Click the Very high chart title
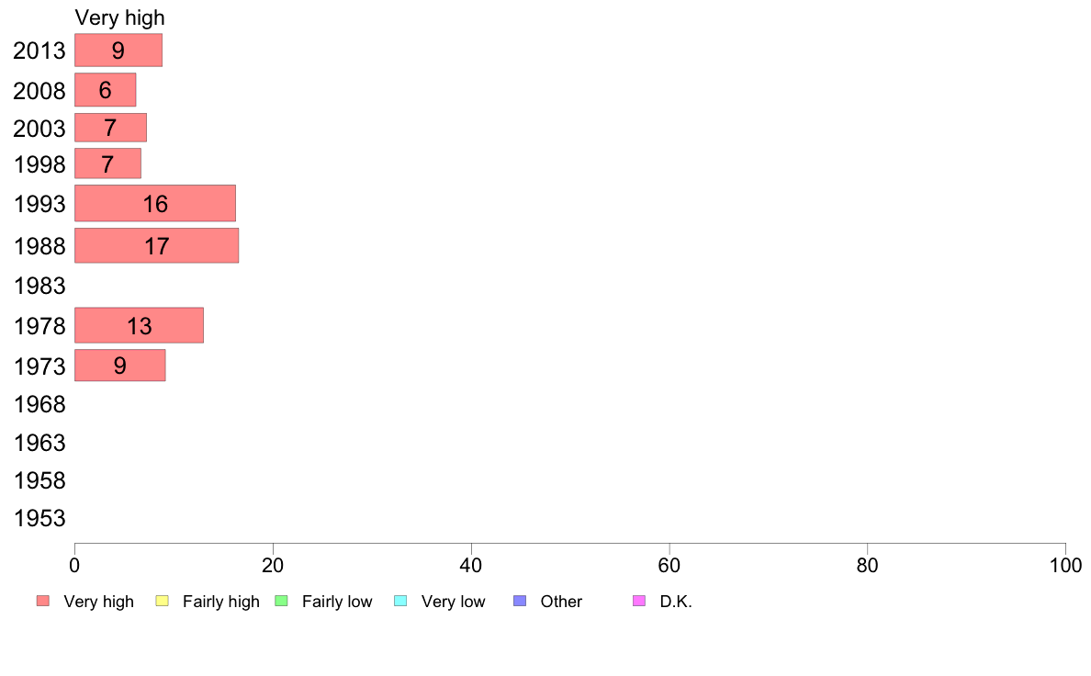 (119, 17)
